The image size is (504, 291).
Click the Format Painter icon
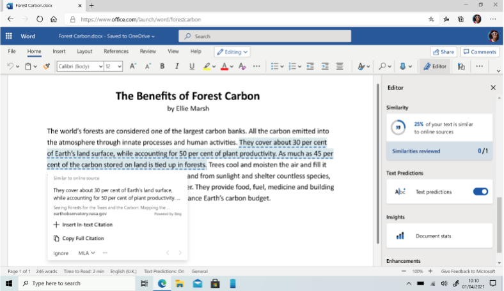[46, 66]
